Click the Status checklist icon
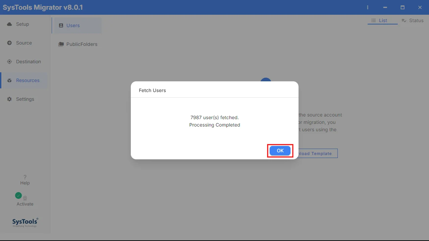 (x=404, y=20)
